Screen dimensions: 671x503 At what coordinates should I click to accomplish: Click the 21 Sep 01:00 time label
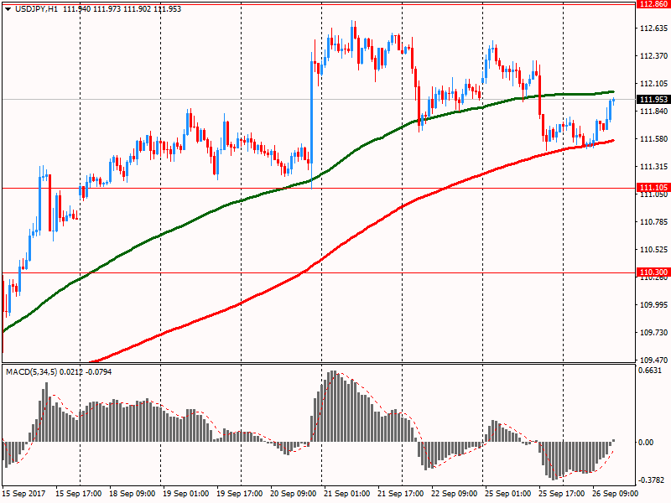click(347, 494)
